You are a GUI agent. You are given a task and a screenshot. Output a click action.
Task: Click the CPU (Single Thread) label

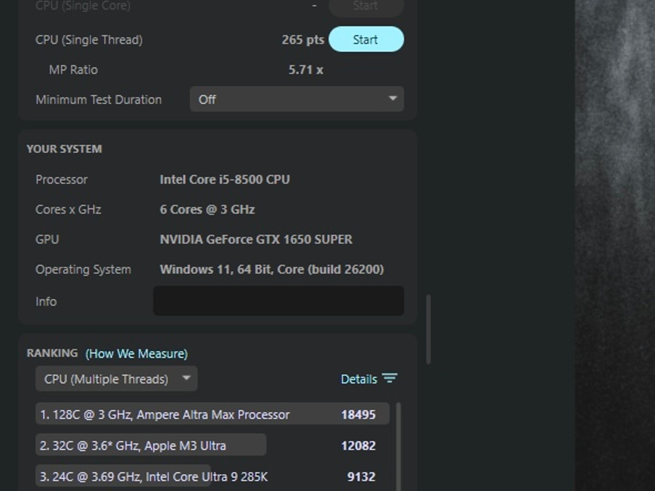pyautogui.click(x=89, y=40)
